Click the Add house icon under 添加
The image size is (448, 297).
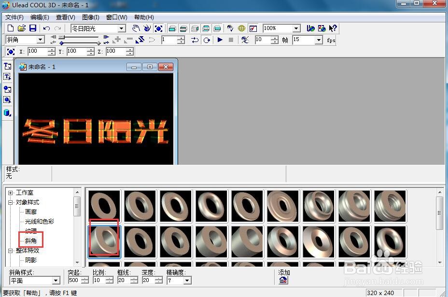[283, 280]
